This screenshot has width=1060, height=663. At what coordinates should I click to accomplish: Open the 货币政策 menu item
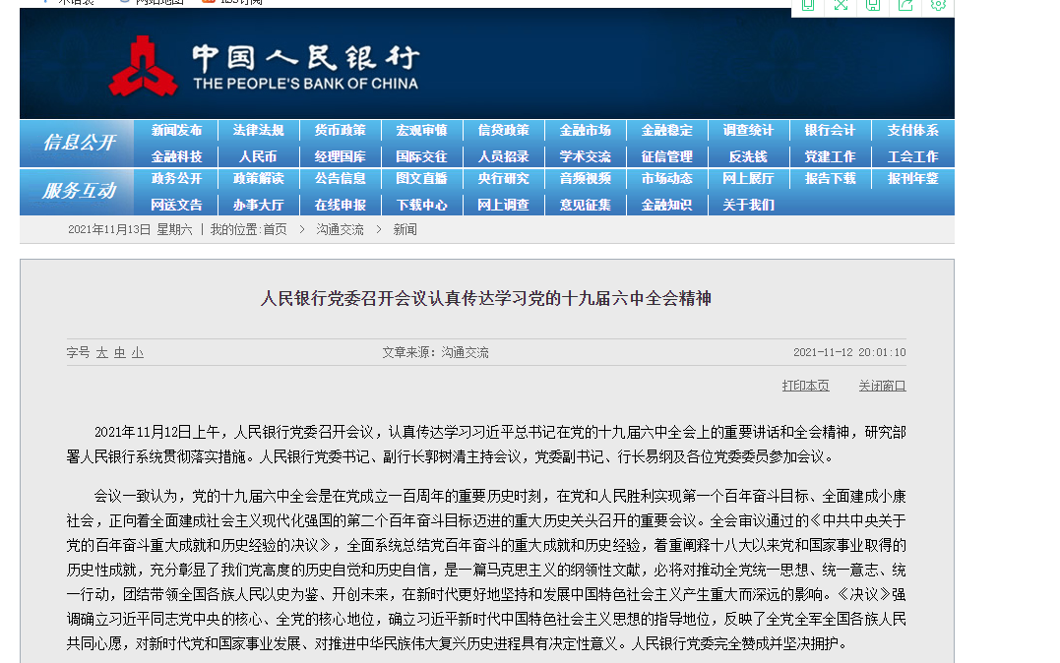340,129
